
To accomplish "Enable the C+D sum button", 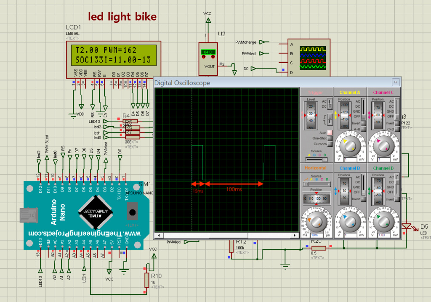I will pyautogui.click(x=397, y=129).
